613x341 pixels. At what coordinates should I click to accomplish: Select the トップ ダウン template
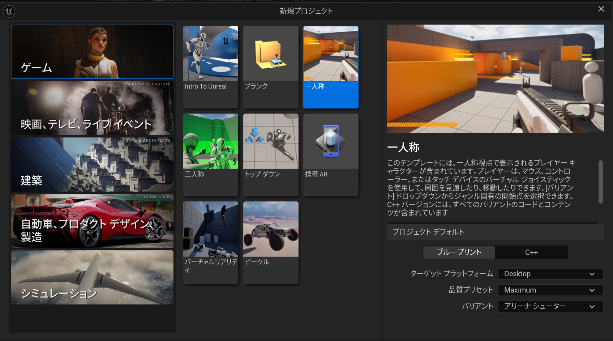271,154
